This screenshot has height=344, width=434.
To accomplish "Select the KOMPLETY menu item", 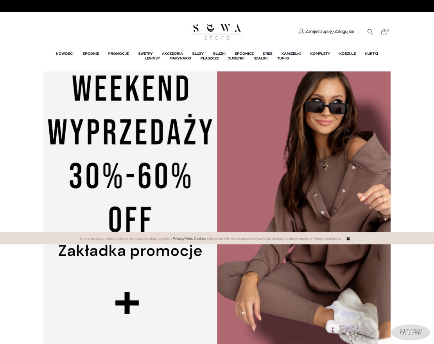I will (320, 54).
